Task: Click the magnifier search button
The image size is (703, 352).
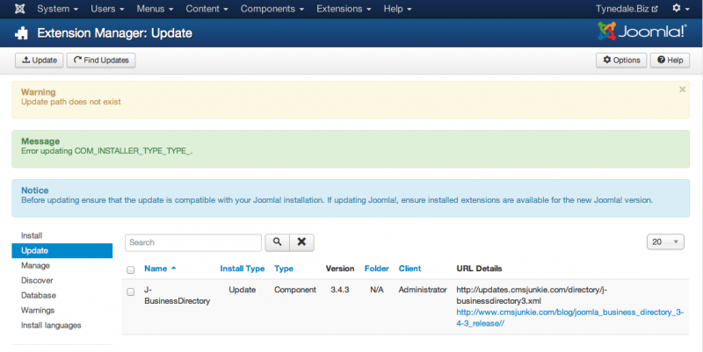Action: 277,242
